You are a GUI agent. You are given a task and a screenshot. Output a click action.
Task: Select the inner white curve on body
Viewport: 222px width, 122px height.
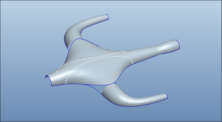click(96, 62)
